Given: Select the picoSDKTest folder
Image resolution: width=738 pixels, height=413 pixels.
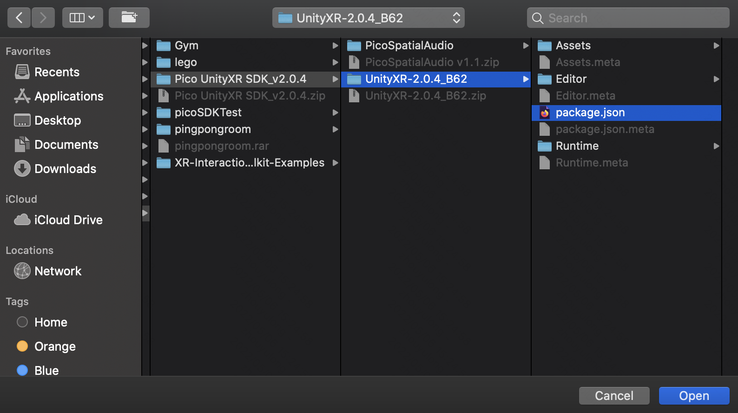Looking at the screenshot, I should coord(245,113).
